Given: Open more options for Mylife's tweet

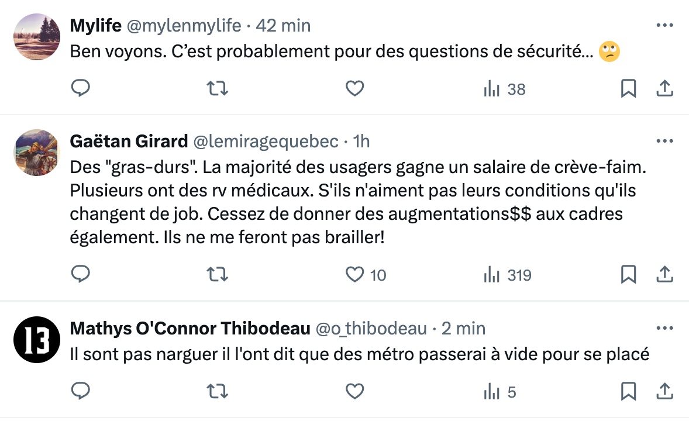Looking at the screenshot, I should pos(665,26).
